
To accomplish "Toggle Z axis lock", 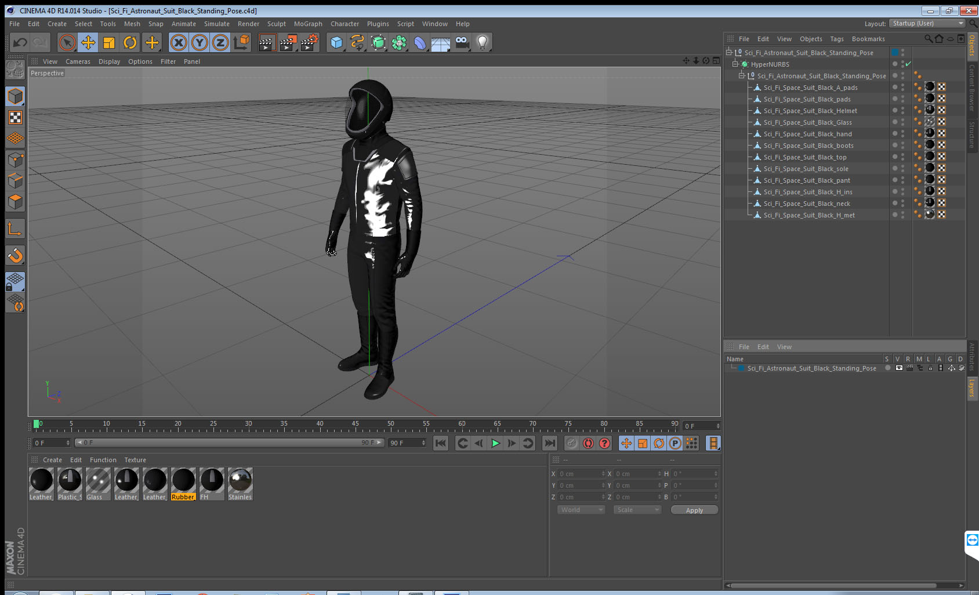I will pos(220,42).
